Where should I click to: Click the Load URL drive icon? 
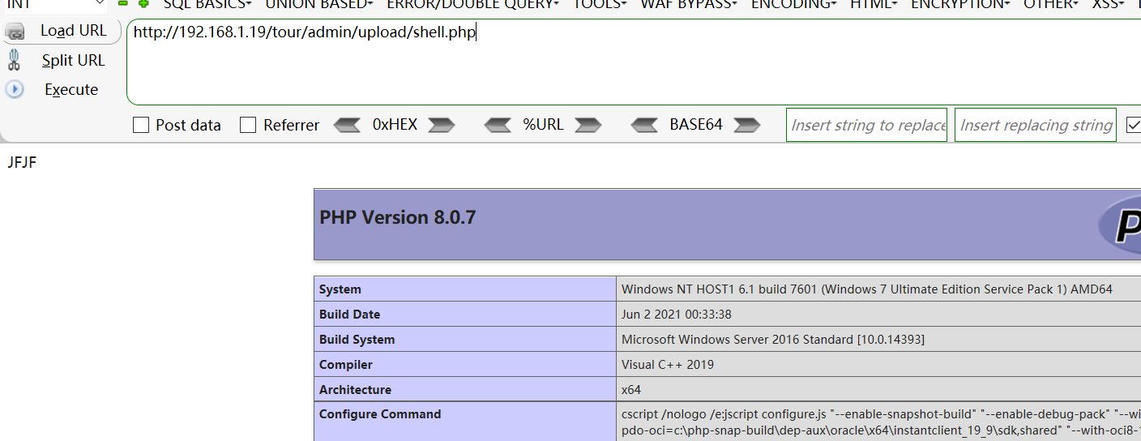pyautogui.click(x=15, y=32)
